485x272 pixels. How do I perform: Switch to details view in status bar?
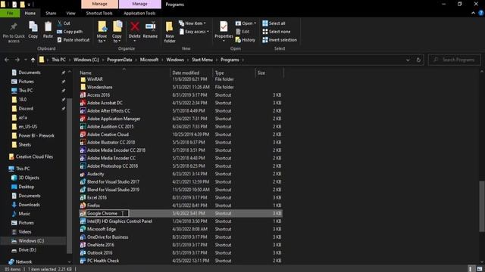click(x=471, y=269)
